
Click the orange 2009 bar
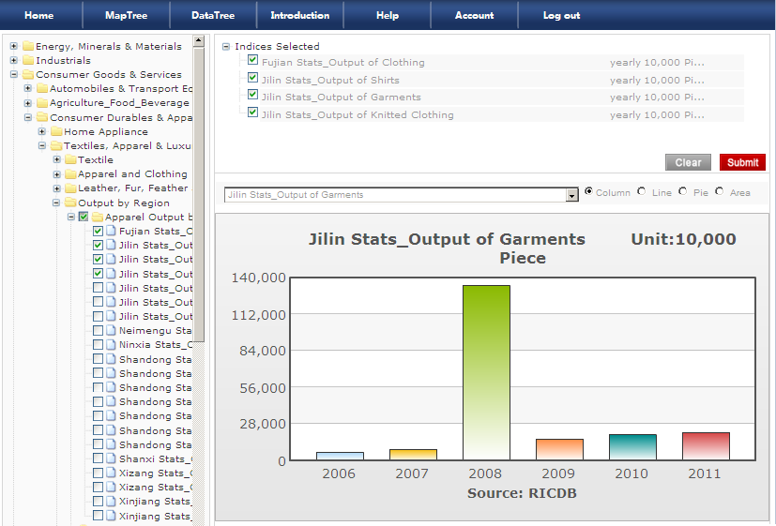click(559, 449)
